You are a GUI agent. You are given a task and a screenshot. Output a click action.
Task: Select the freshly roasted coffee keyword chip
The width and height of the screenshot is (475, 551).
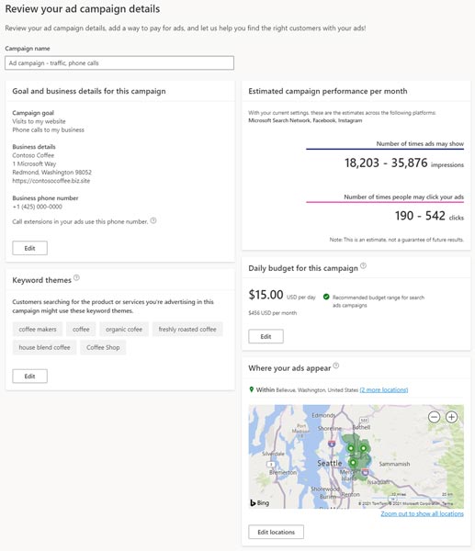187,330
